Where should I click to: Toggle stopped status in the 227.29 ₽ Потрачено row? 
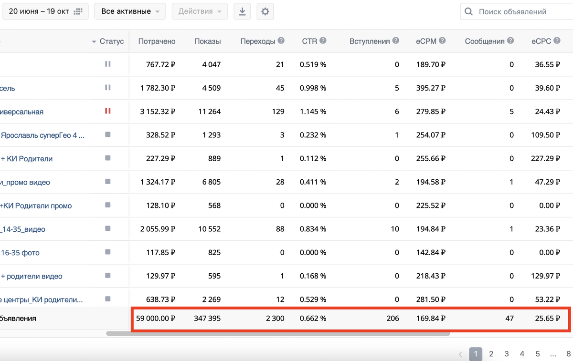point(107,158)
